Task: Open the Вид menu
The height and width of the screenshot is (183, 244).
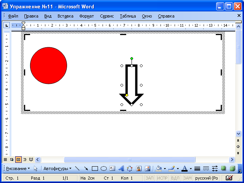Action: (x=48, y=16)
